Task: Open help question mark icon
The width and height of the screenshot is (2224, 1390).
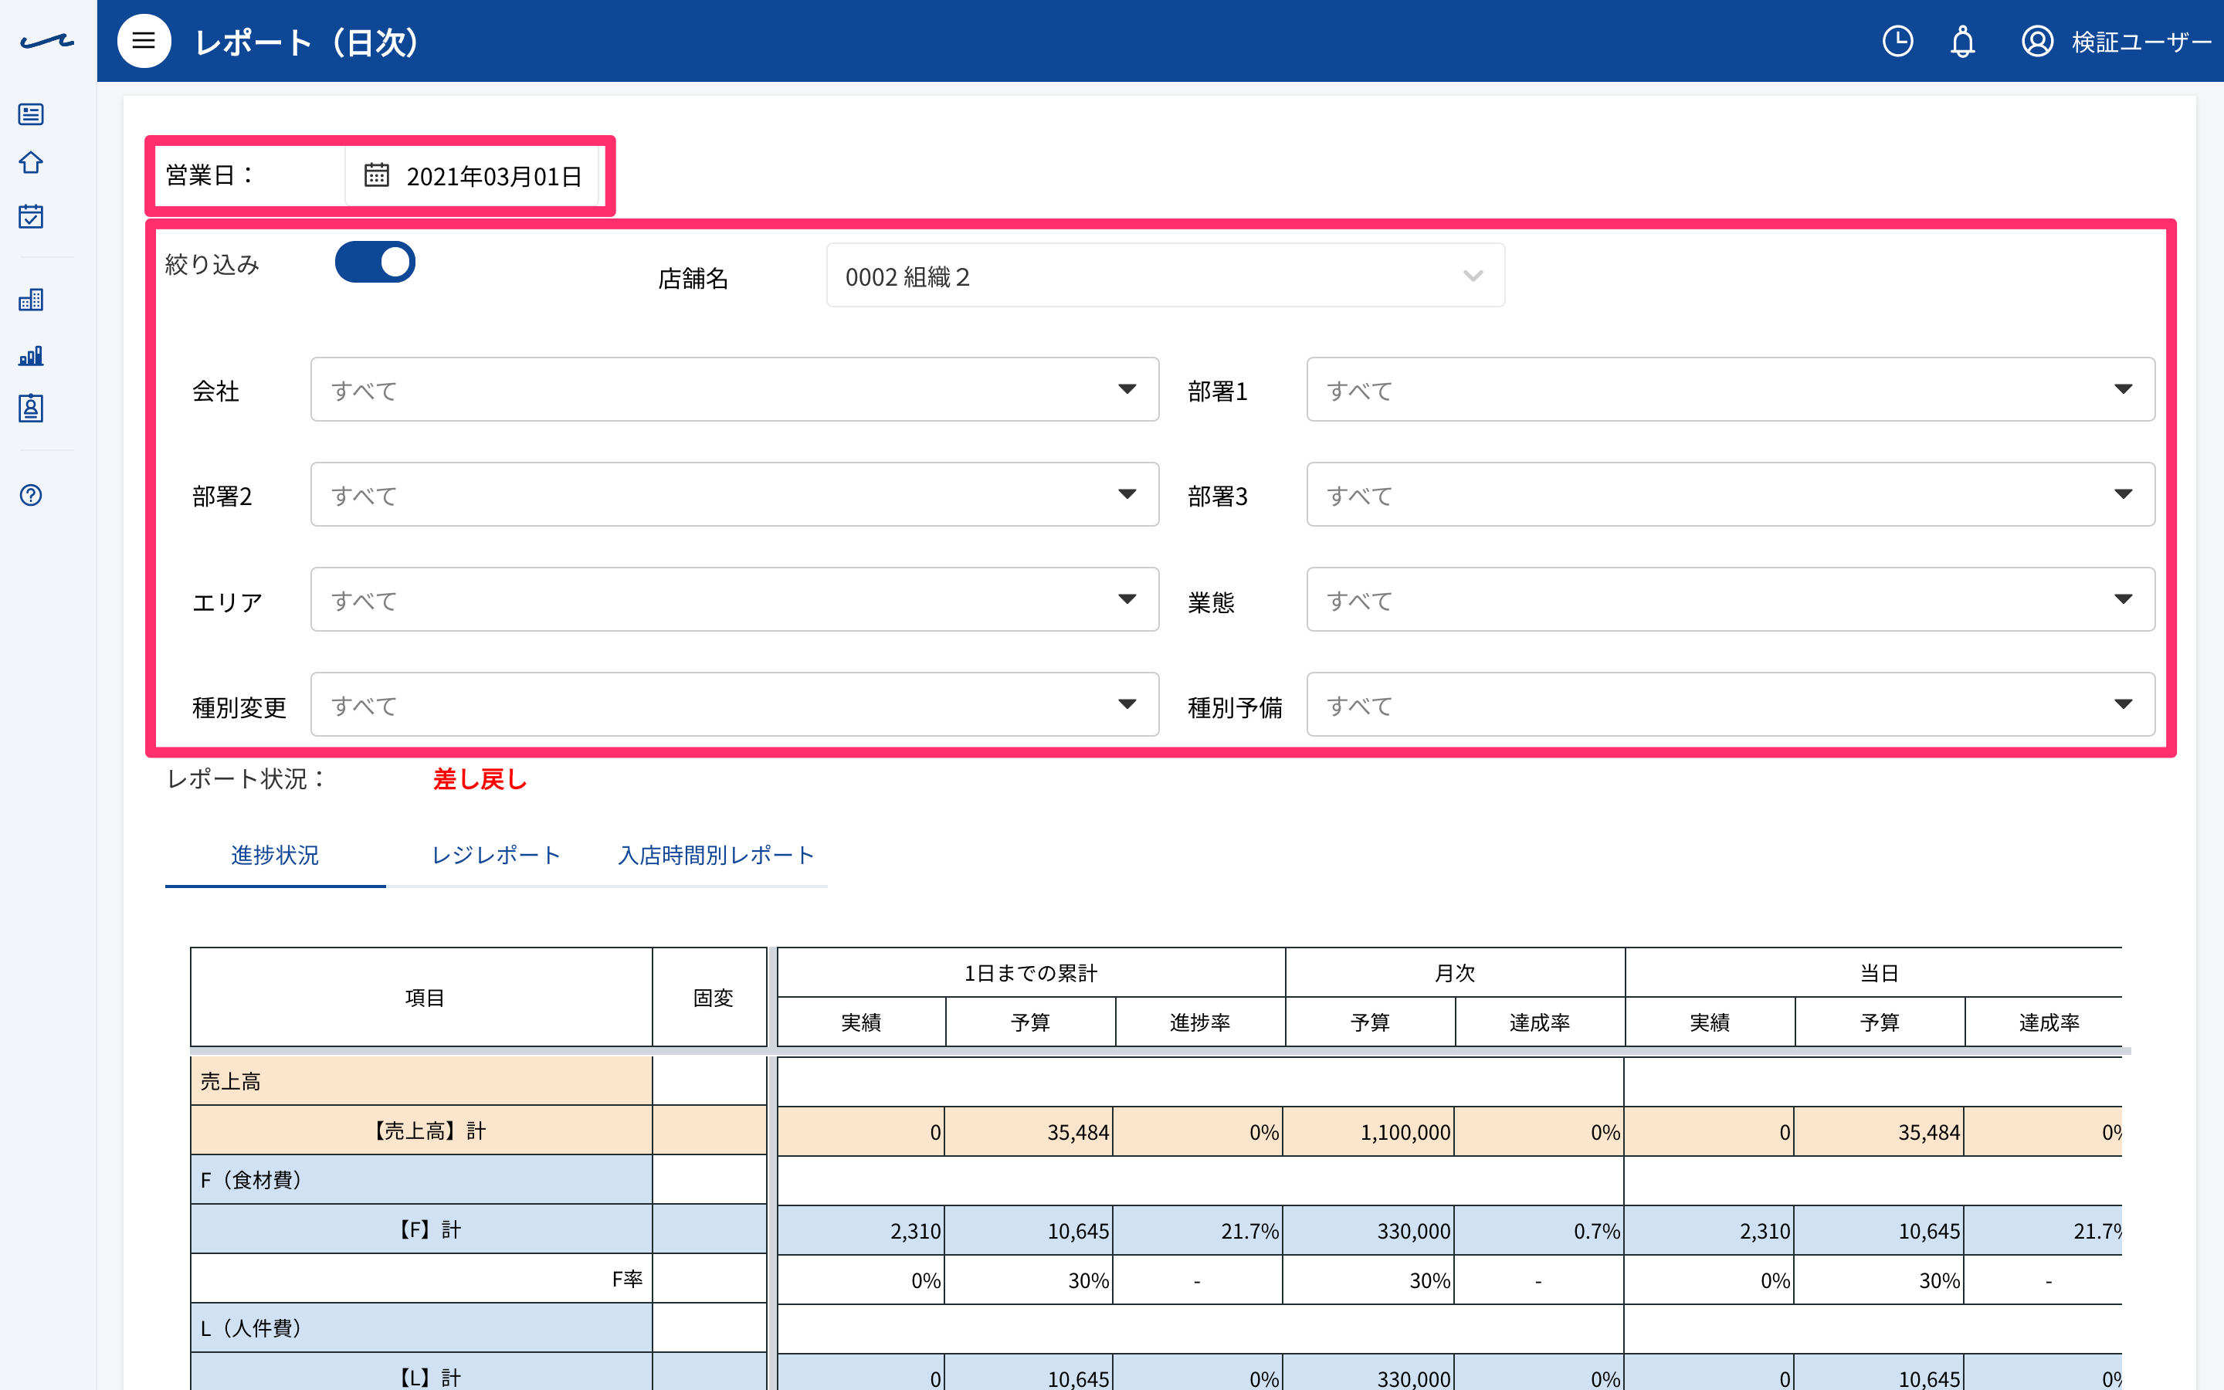Action: tap(31, 496)
